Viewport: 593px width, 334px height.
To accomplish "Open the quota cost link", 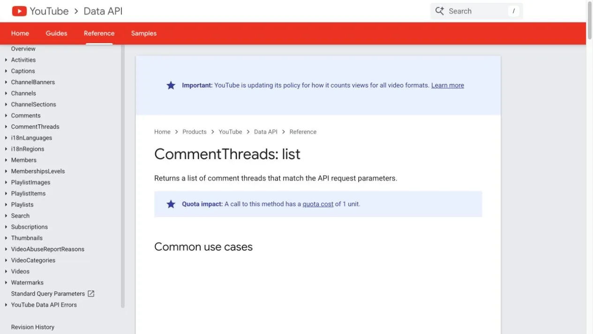I will (x=318, y=204).
